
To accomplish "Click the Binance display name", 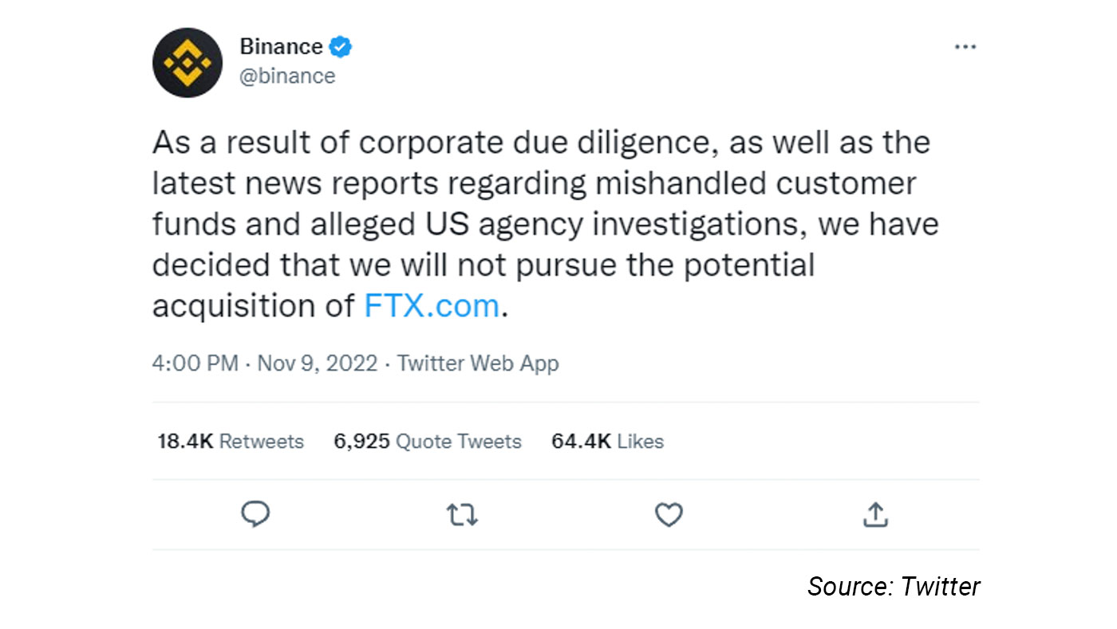I will (281, 47).
